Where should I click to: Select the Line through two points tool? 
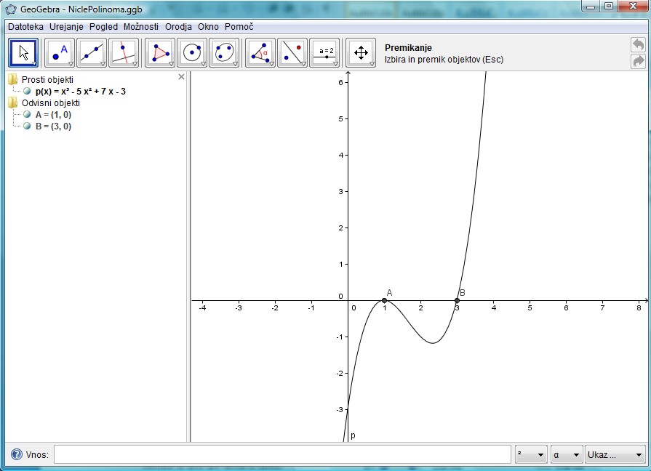coord(92,52)
